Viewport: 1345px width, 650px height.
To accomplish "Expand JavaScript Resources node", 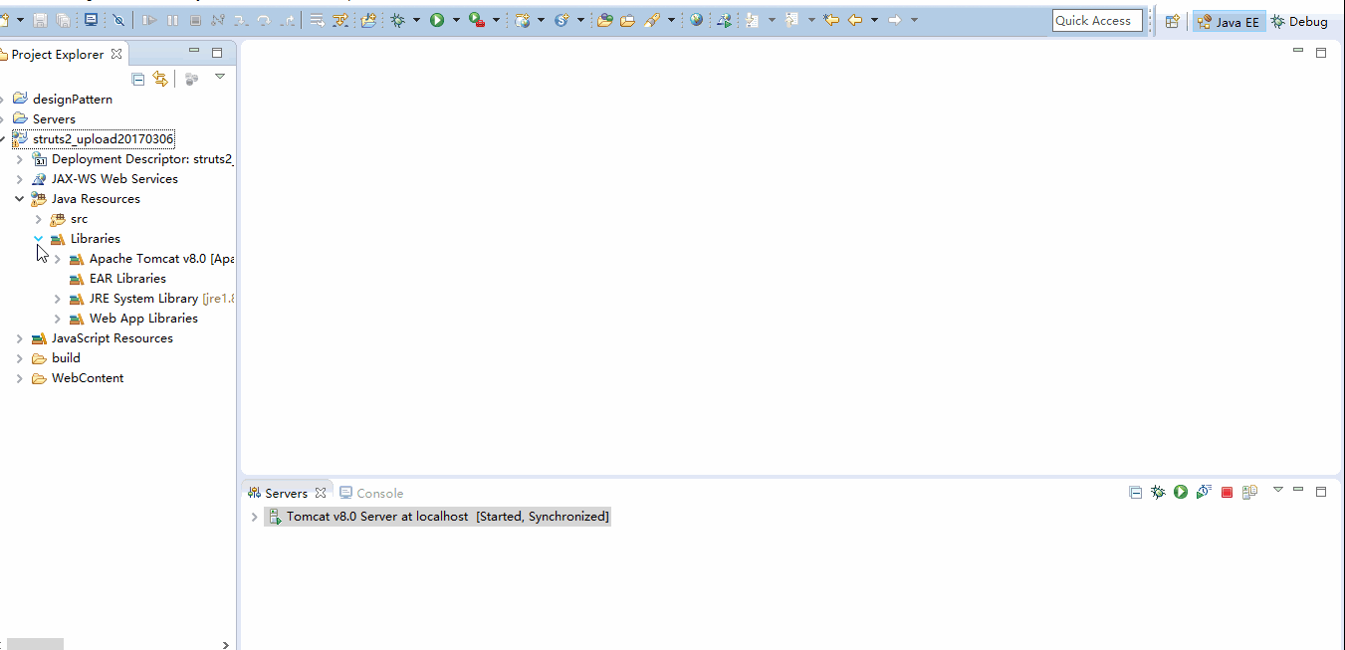I will click(x=19, y=338).
